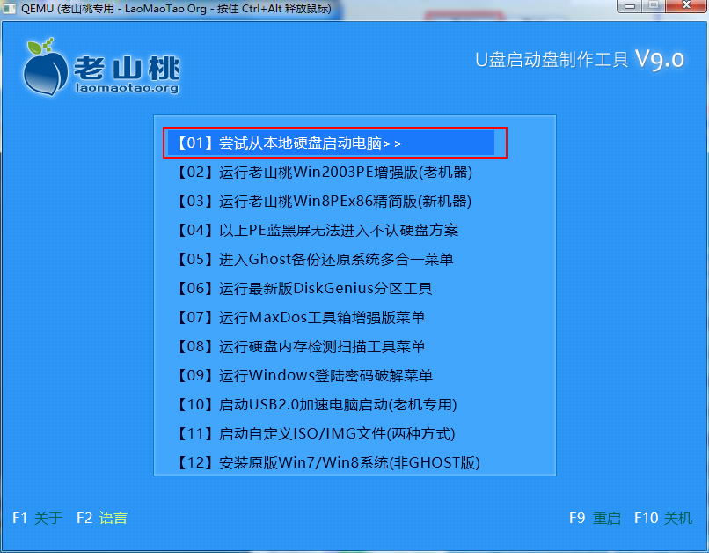The width and height of the screenshot is (709, 553).
Task: Launch 【06】最新版DiskGenius分区工具
Action: click(x=303, y=288)
